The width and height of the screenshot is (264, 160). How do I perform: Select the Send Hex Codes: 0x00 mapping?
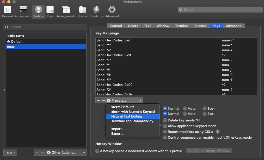pyautogui.click(x=176, y=85)
